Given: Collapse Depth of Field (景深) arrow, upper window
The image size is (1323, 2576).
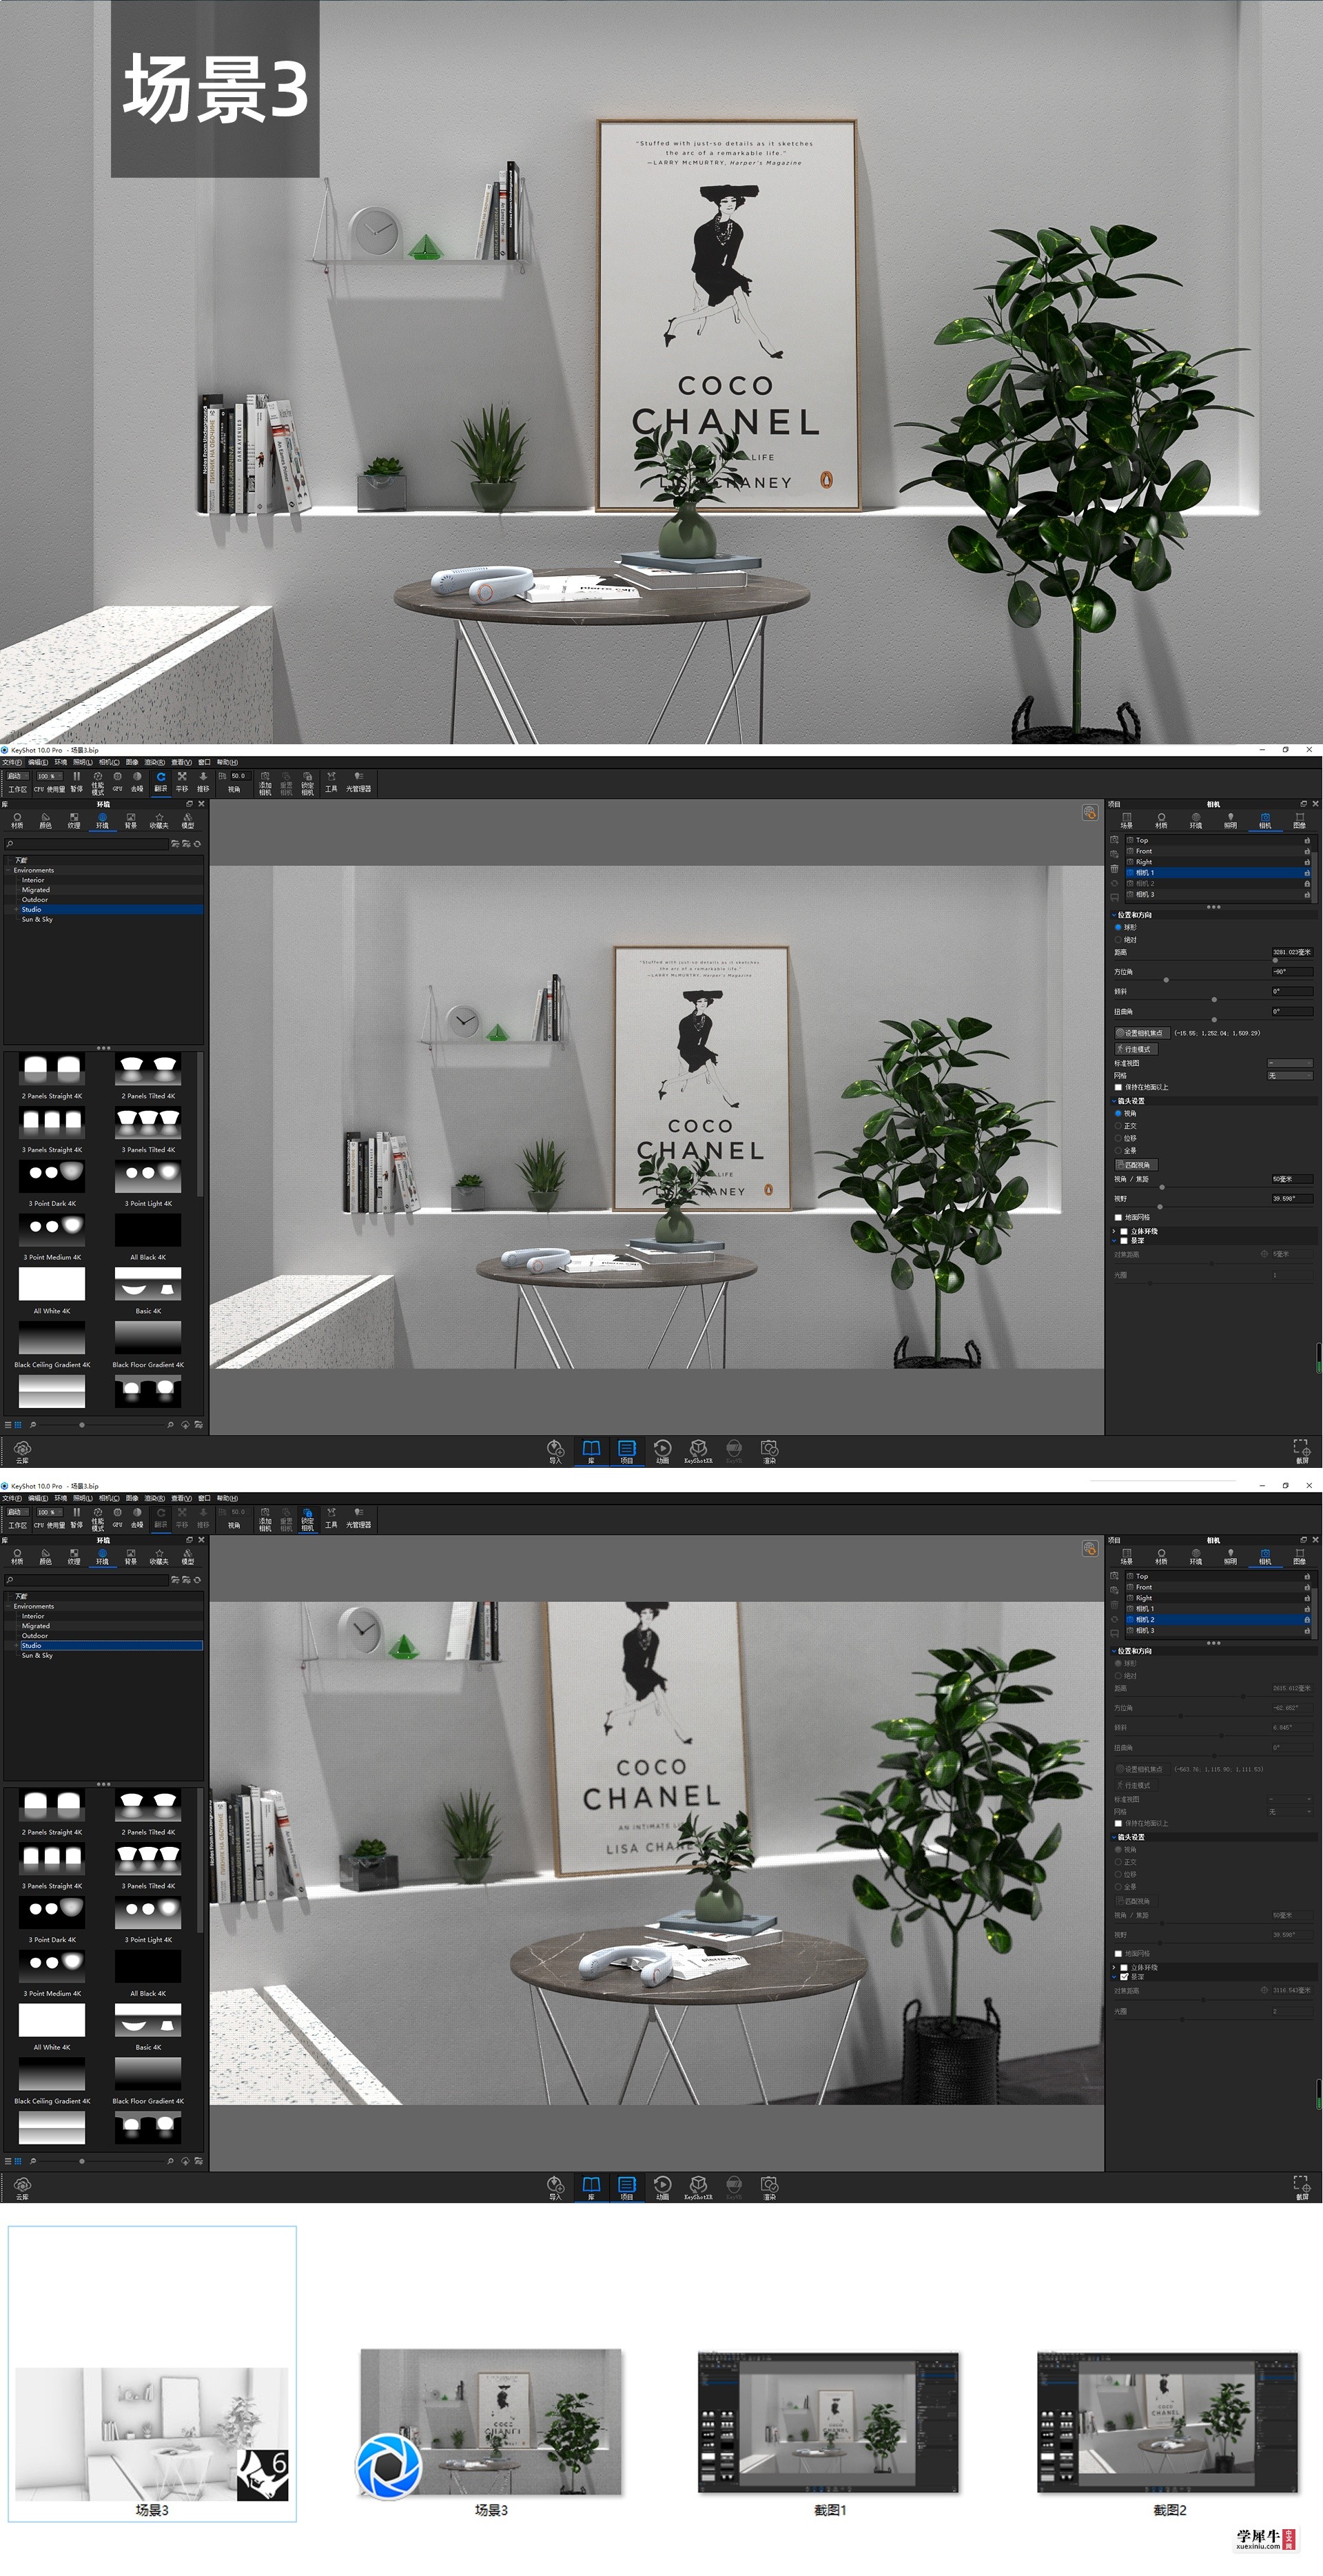Looking at the screenshot, I should click(x=1114, y=1241).
